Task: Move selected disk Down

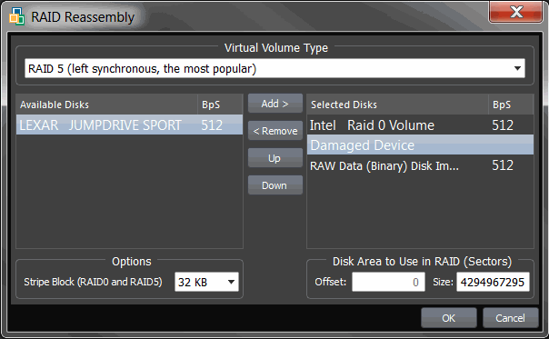Action: tap(275, 185)
